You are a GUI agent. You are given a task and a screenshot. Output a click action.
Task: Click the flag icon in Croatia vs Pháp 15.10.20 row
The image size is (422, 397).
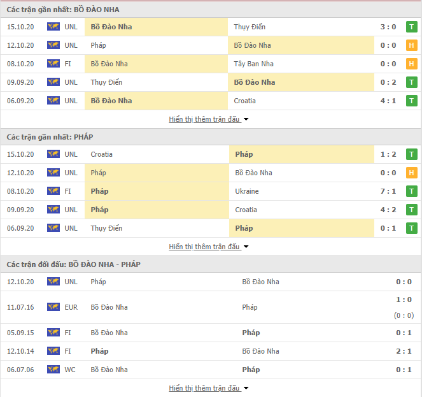tap(53, 154)
